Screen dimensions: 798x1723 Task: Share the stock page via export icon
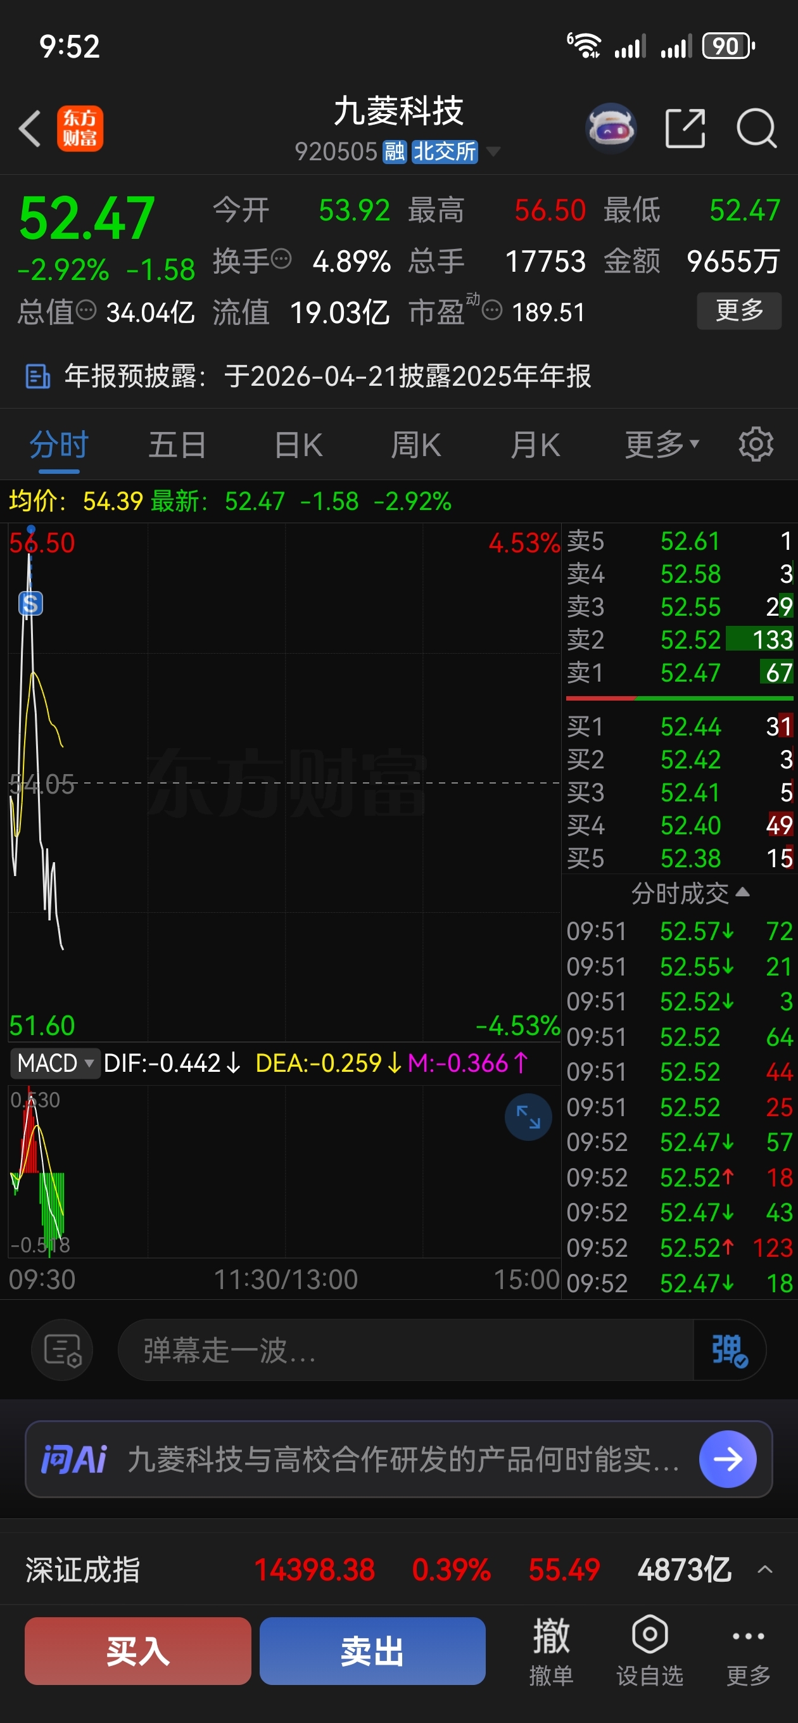(685, 128)
